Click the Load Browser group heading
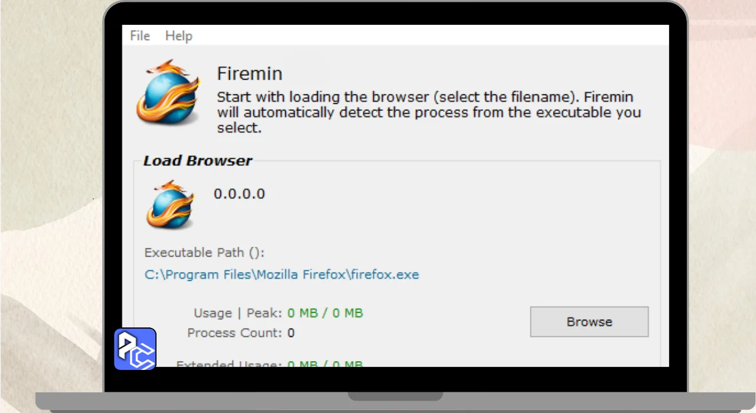 click(197, 160)
